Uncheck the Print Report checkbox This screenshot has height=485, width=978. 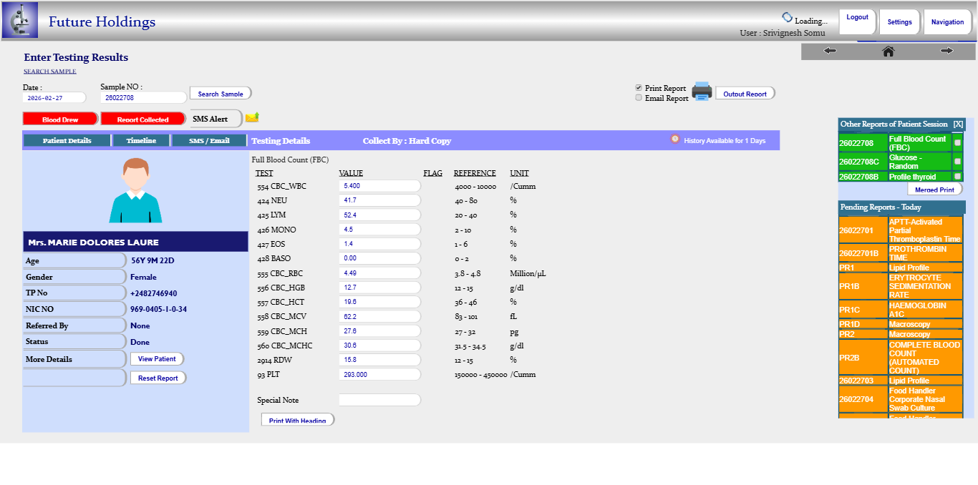[639, 88]
